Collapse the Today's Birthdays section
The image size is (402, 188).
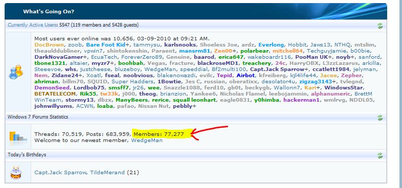380,155
